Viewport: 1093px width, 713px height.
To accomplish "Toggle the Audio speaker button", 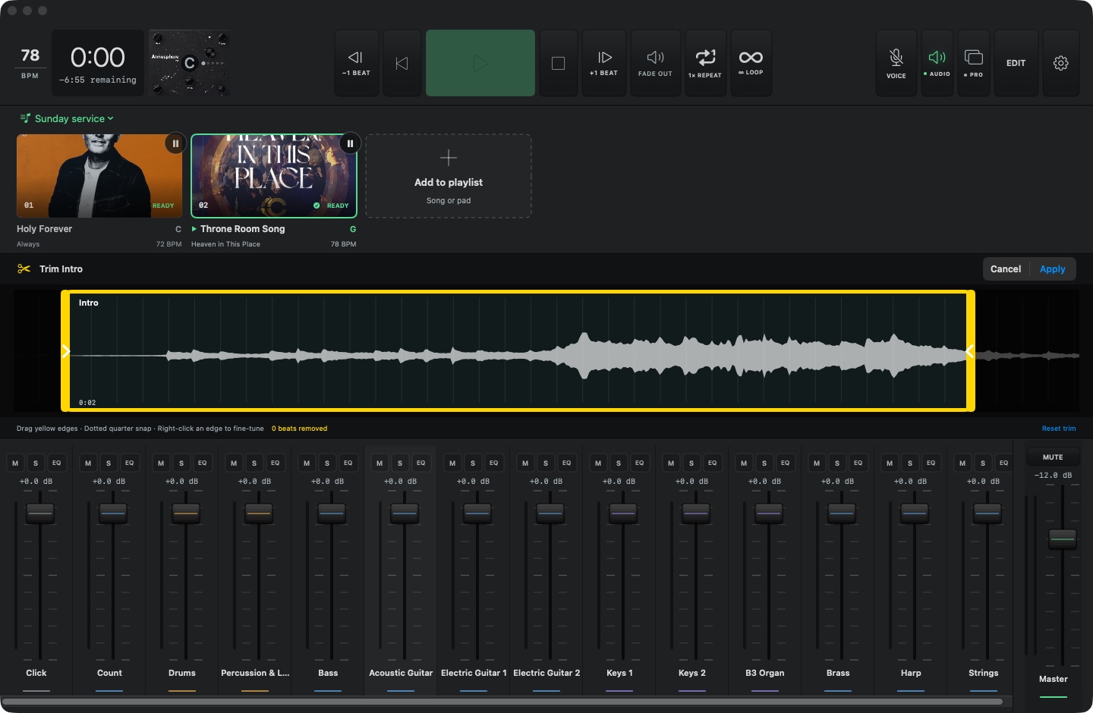I will [x=937, y=63].
